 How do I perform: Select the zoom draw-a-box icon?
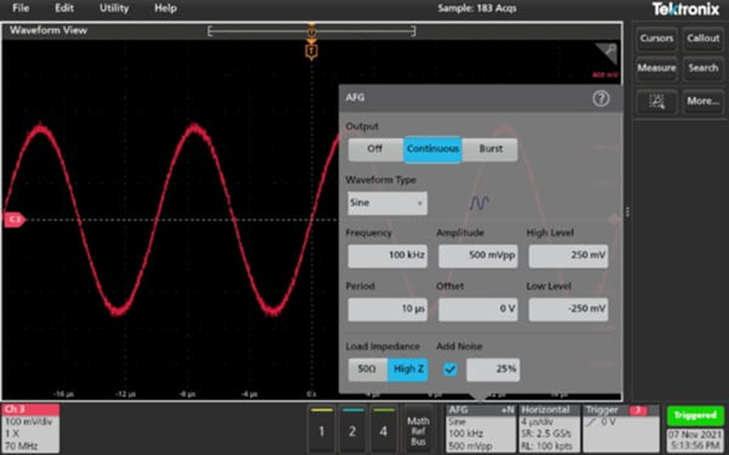pyautogui.click(x=656, y=101)
